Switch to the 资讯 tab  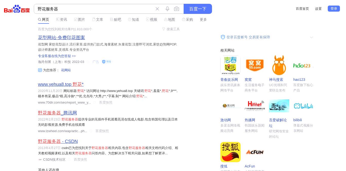click(x=62, y=19)
